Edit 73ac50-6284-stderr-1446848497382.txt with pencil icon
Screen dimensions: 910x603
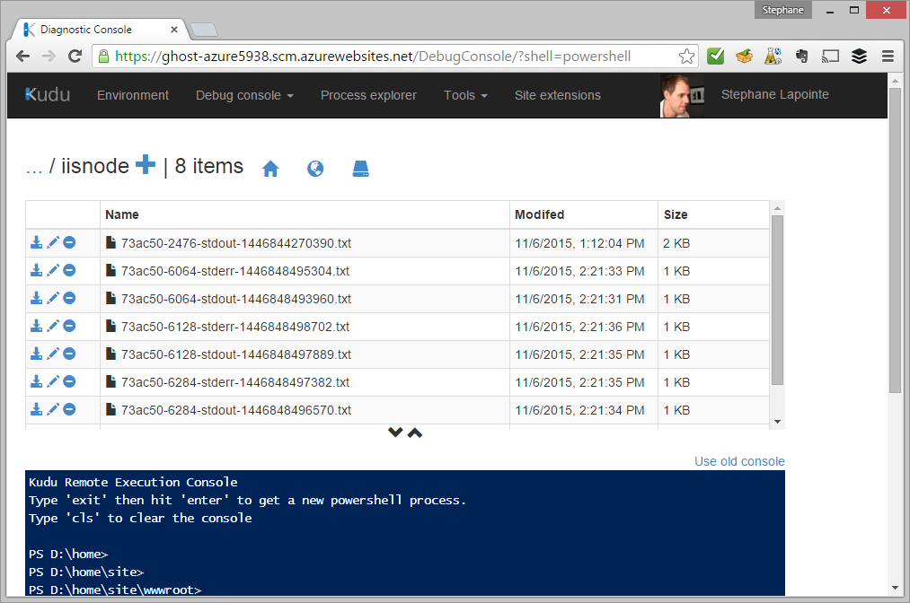pyautogui.click(x=53, y=381)
